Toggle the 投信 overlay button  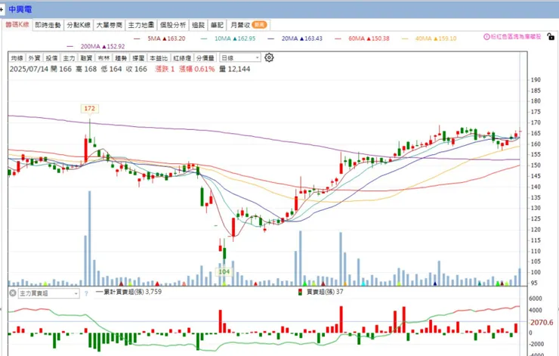pos(51,57)
